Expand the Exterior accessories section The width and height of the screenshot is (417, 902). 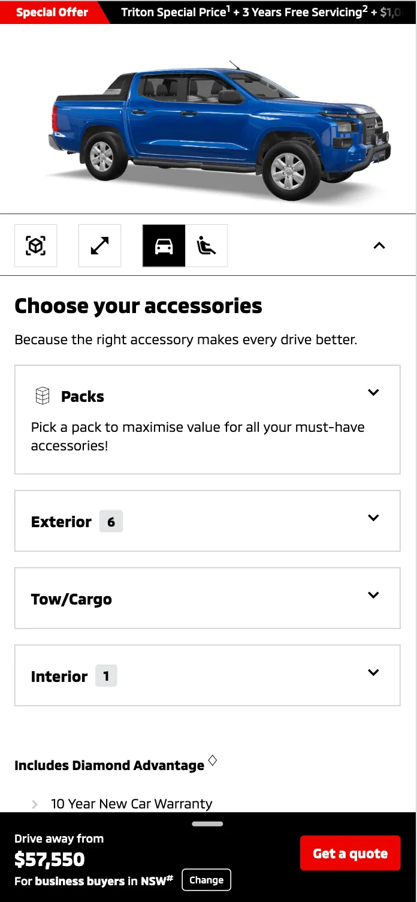[x=373, y=518]
